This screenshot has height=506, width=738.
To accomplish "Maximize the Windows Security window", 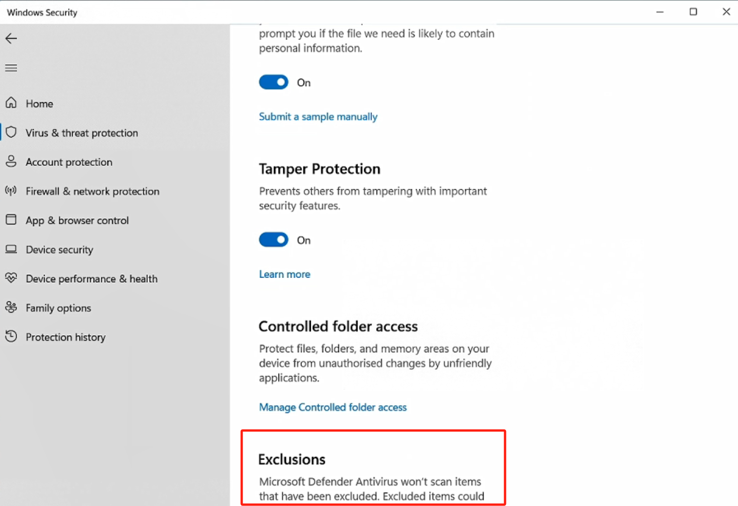I will pos(693,12).
